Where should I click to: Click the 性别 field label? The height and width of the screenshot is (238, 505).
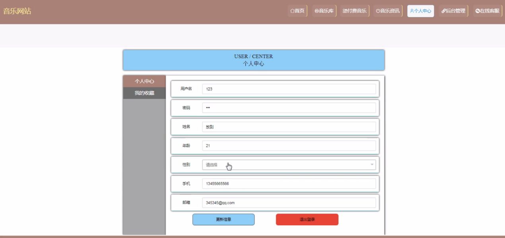186,164
